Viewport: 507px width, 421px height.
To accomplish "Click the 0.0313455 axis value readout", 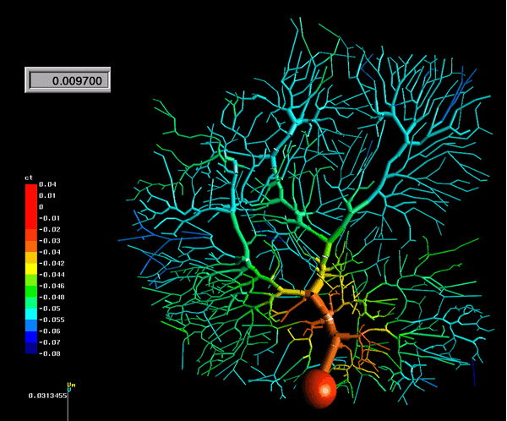I will point(46,396).
